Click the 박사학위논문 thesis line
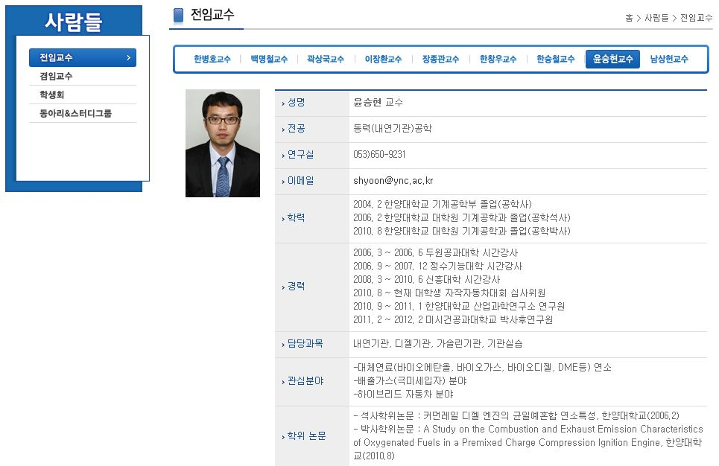 coord(528,442)
